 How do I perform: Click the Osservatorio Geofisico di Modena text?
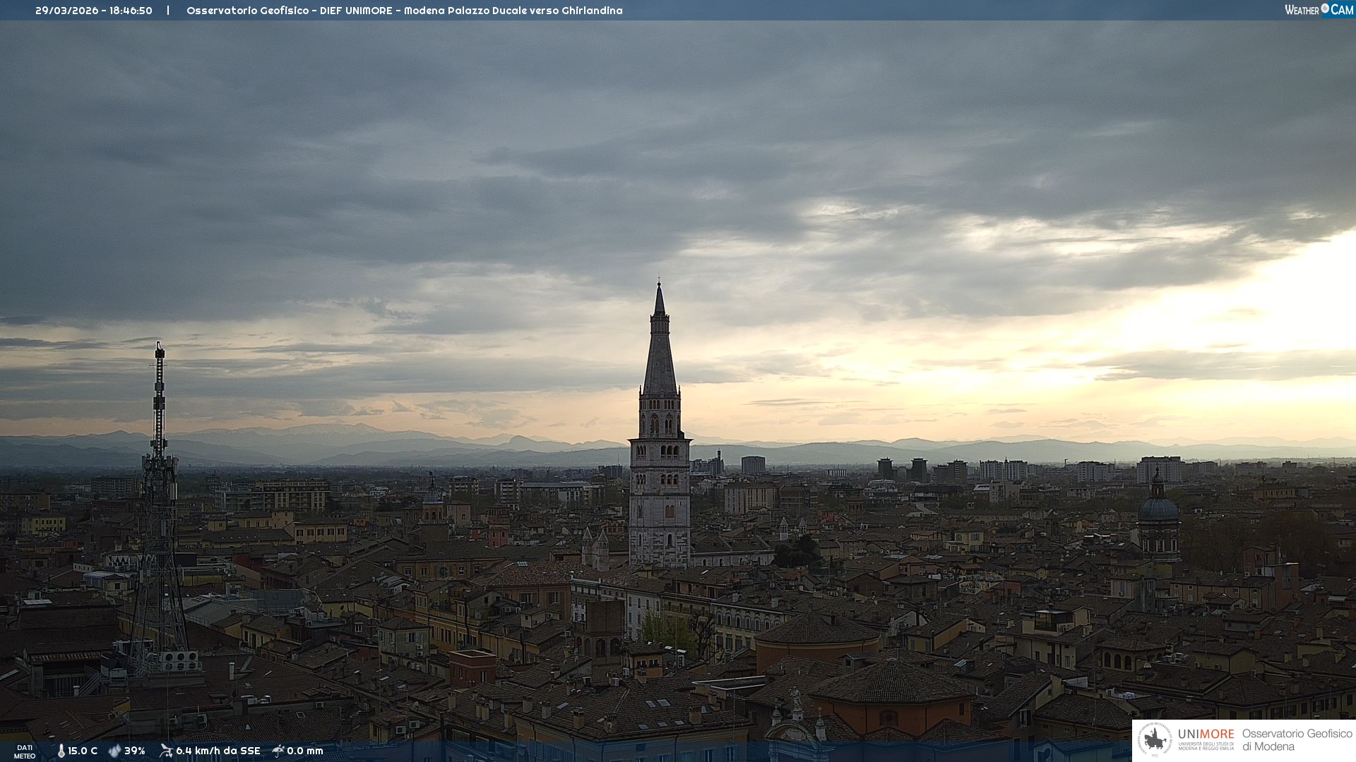pyautogui.click(x=1297, y=740)
